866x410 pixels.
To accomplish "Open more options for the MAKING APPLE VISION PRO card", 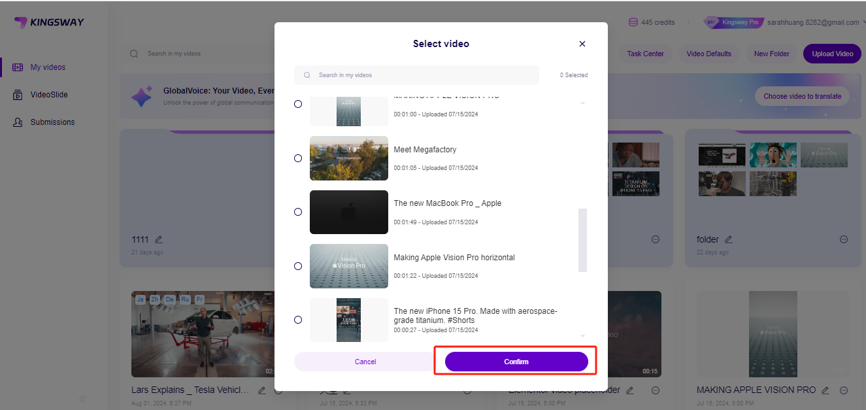I will coord(844,390).
